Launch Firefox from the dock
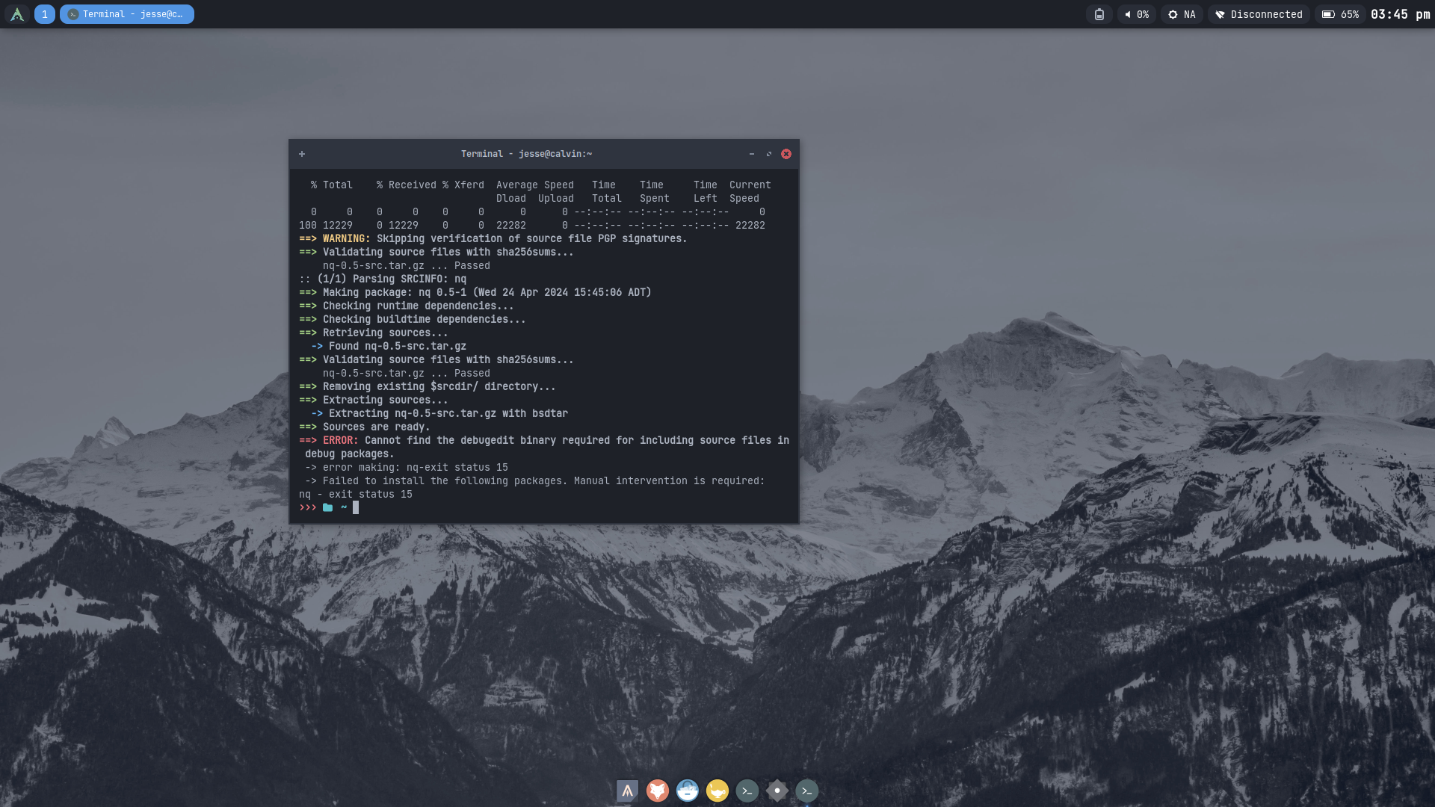The height and width of the screenshot is (807, 1435). tap(657, 791)
